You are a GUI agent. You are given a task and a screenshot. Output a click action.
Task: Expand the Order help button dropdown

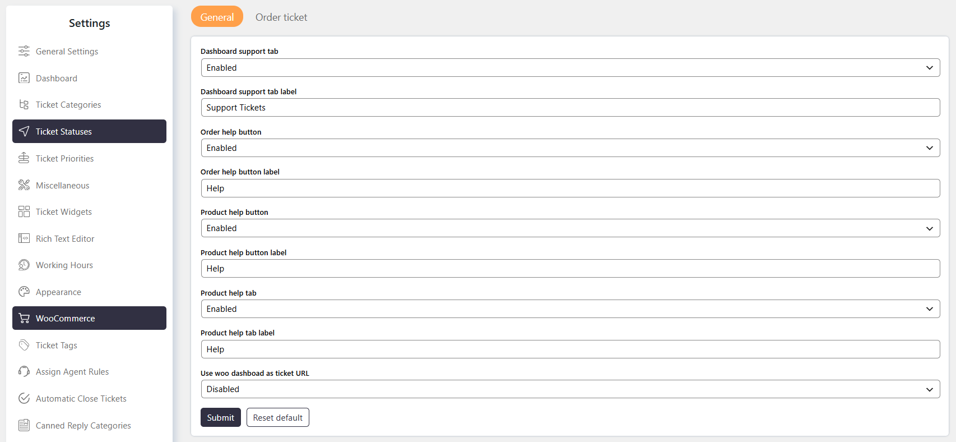tap(570, 148)
